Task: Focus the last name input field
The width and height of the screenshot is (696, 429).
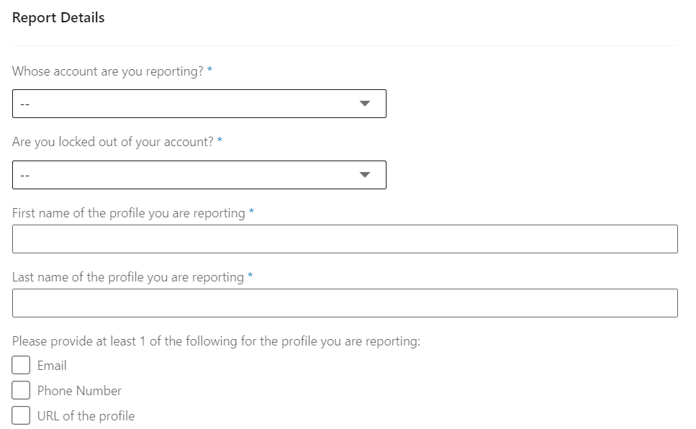Action: [x=345, y=303]
